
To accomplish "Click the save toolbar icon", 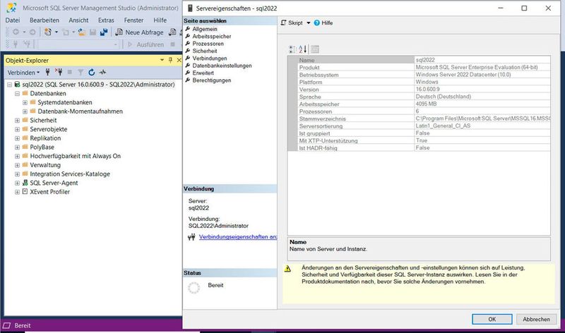I will point(93,32).
